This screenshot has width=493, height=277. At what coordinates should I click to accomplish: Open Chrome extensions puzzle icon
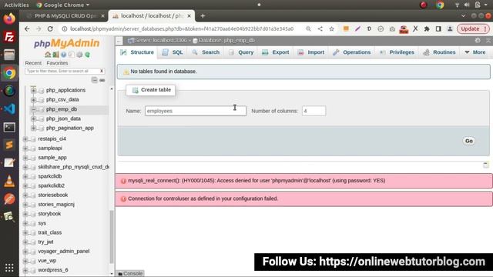427,29
